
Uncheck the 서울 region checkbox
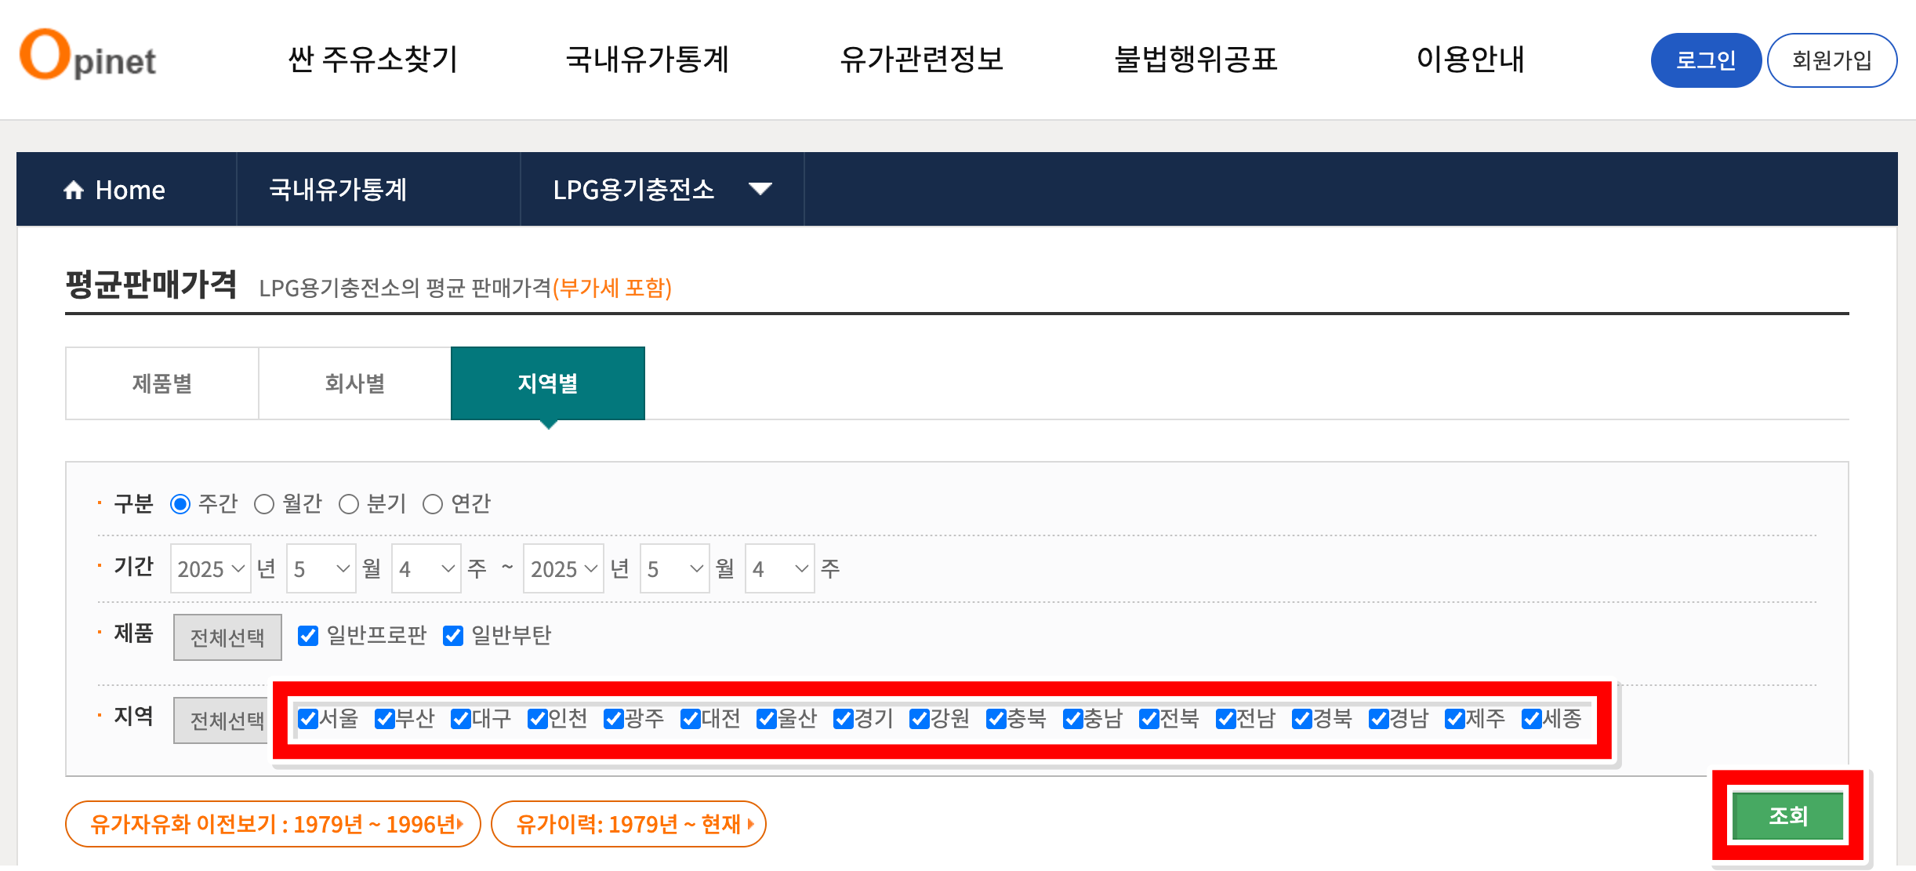[308, 719]
